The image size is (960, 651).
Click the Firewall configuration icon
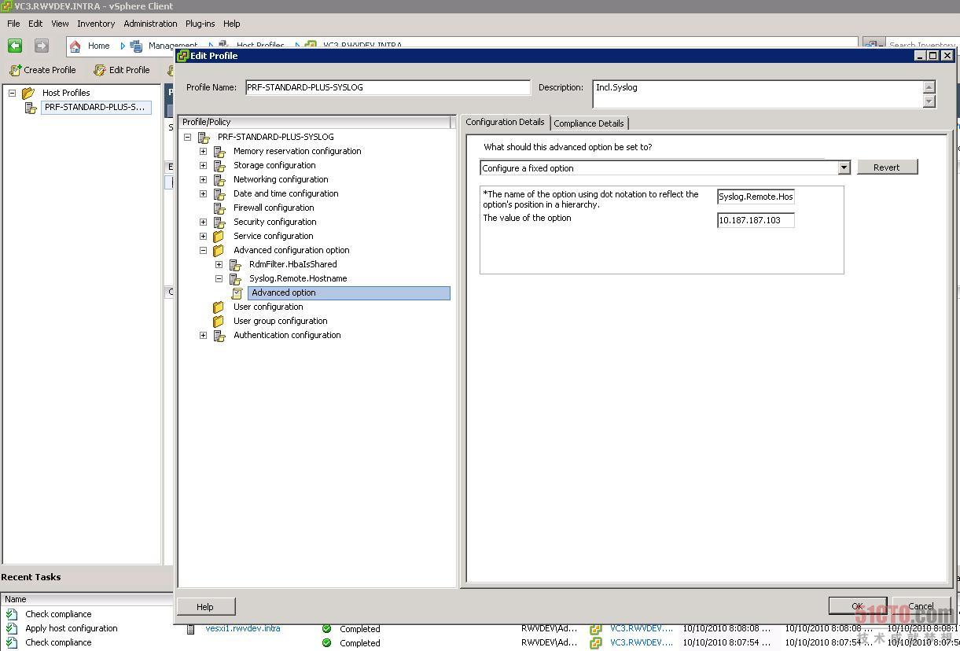pos(219,208)
